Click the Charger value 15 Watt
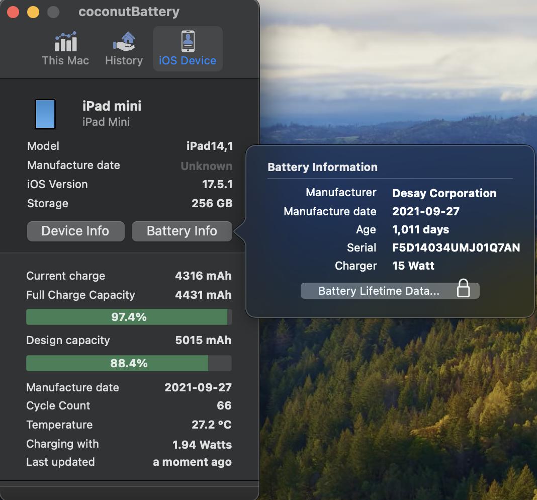 [413, 266]
